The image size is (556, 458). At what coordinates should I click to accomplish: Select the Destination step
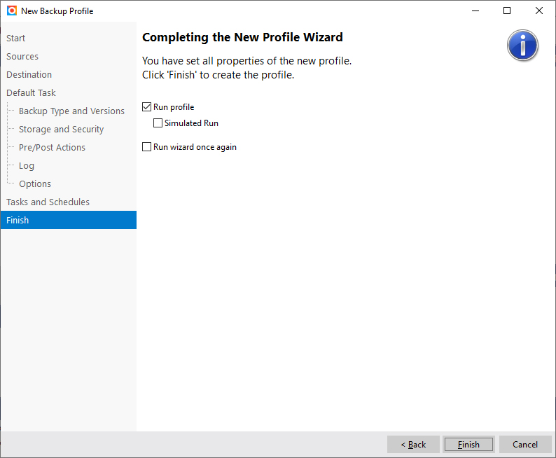click(29, 75)
